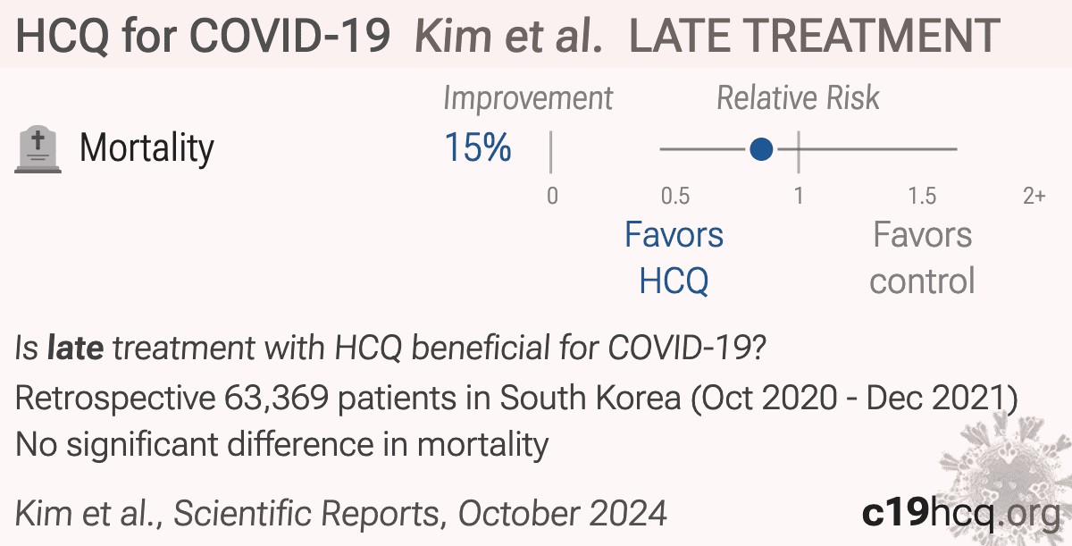Click the blue relative risk dot
Image resolution: width=1072 pixels, height=546 pixels.
pos(761,149)
